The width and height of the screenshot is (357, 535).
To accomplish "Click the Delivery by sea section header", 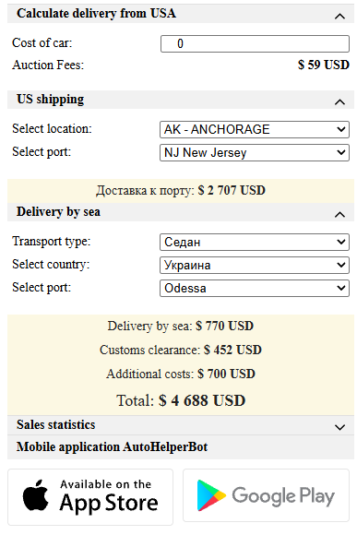I will 181,212.
